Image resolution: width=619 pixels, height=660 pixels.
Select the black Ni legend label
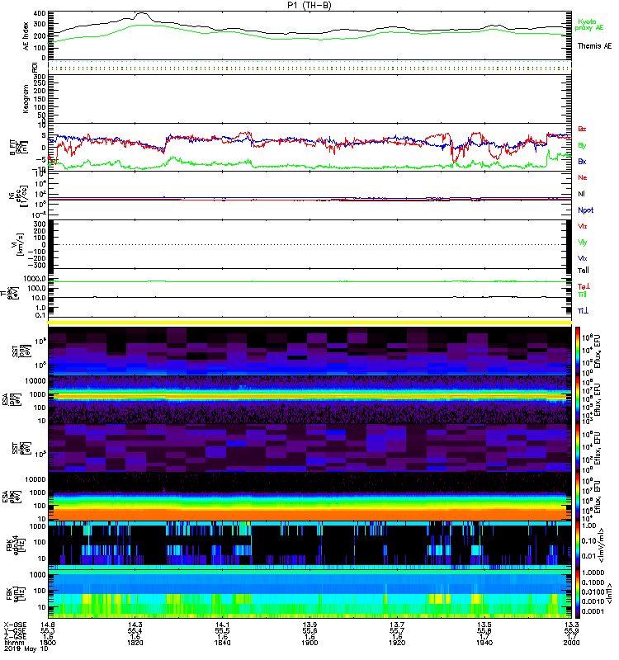coord(581,194)
